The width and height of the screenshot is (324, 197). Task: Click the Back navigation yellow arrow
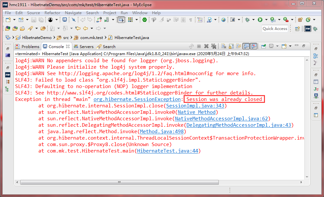pos(86,28)
